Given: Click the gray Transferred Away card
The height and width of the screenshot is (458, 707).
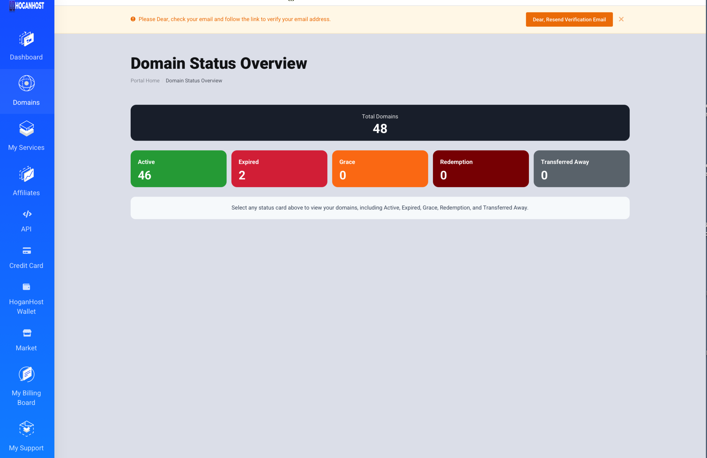Looking at the screenshot, I should pyautogui.click(x=581, y=169).
